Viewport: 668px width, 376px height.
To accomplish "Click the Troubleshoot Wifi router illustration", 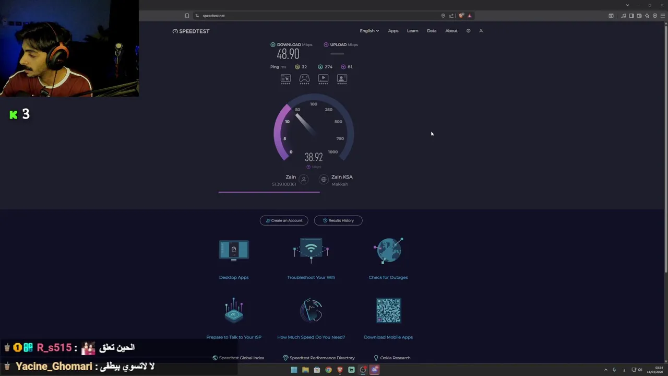I will [x=311, y=250].
